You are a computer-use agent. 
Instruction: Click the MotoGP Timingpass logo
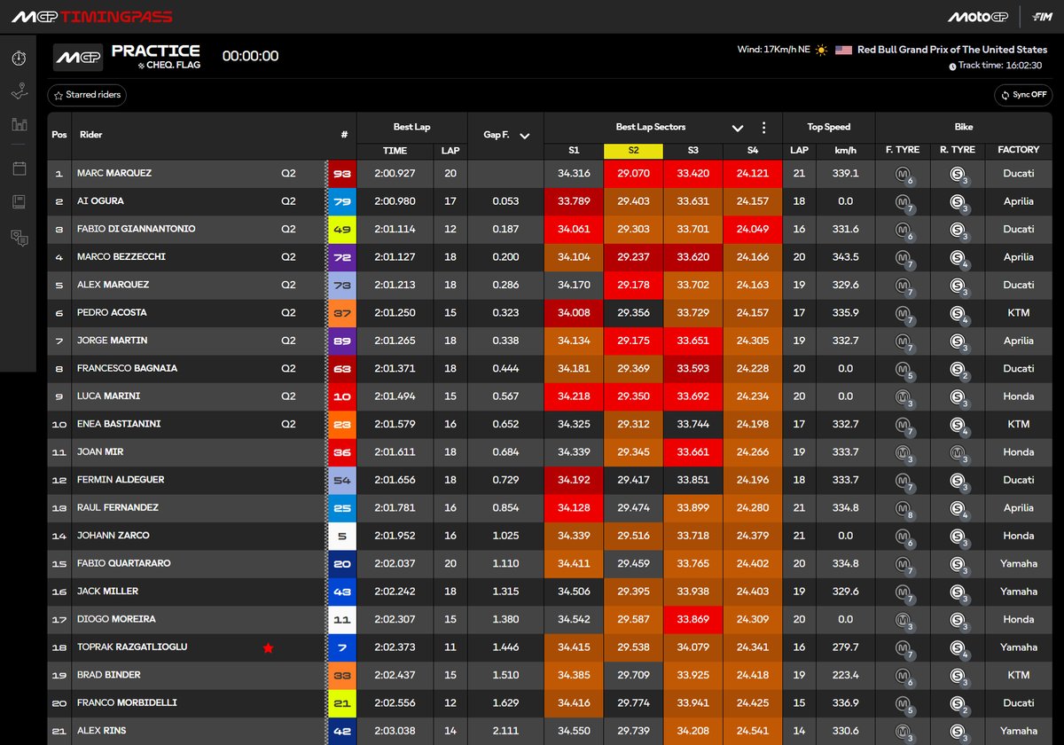(x=91, y=17)
